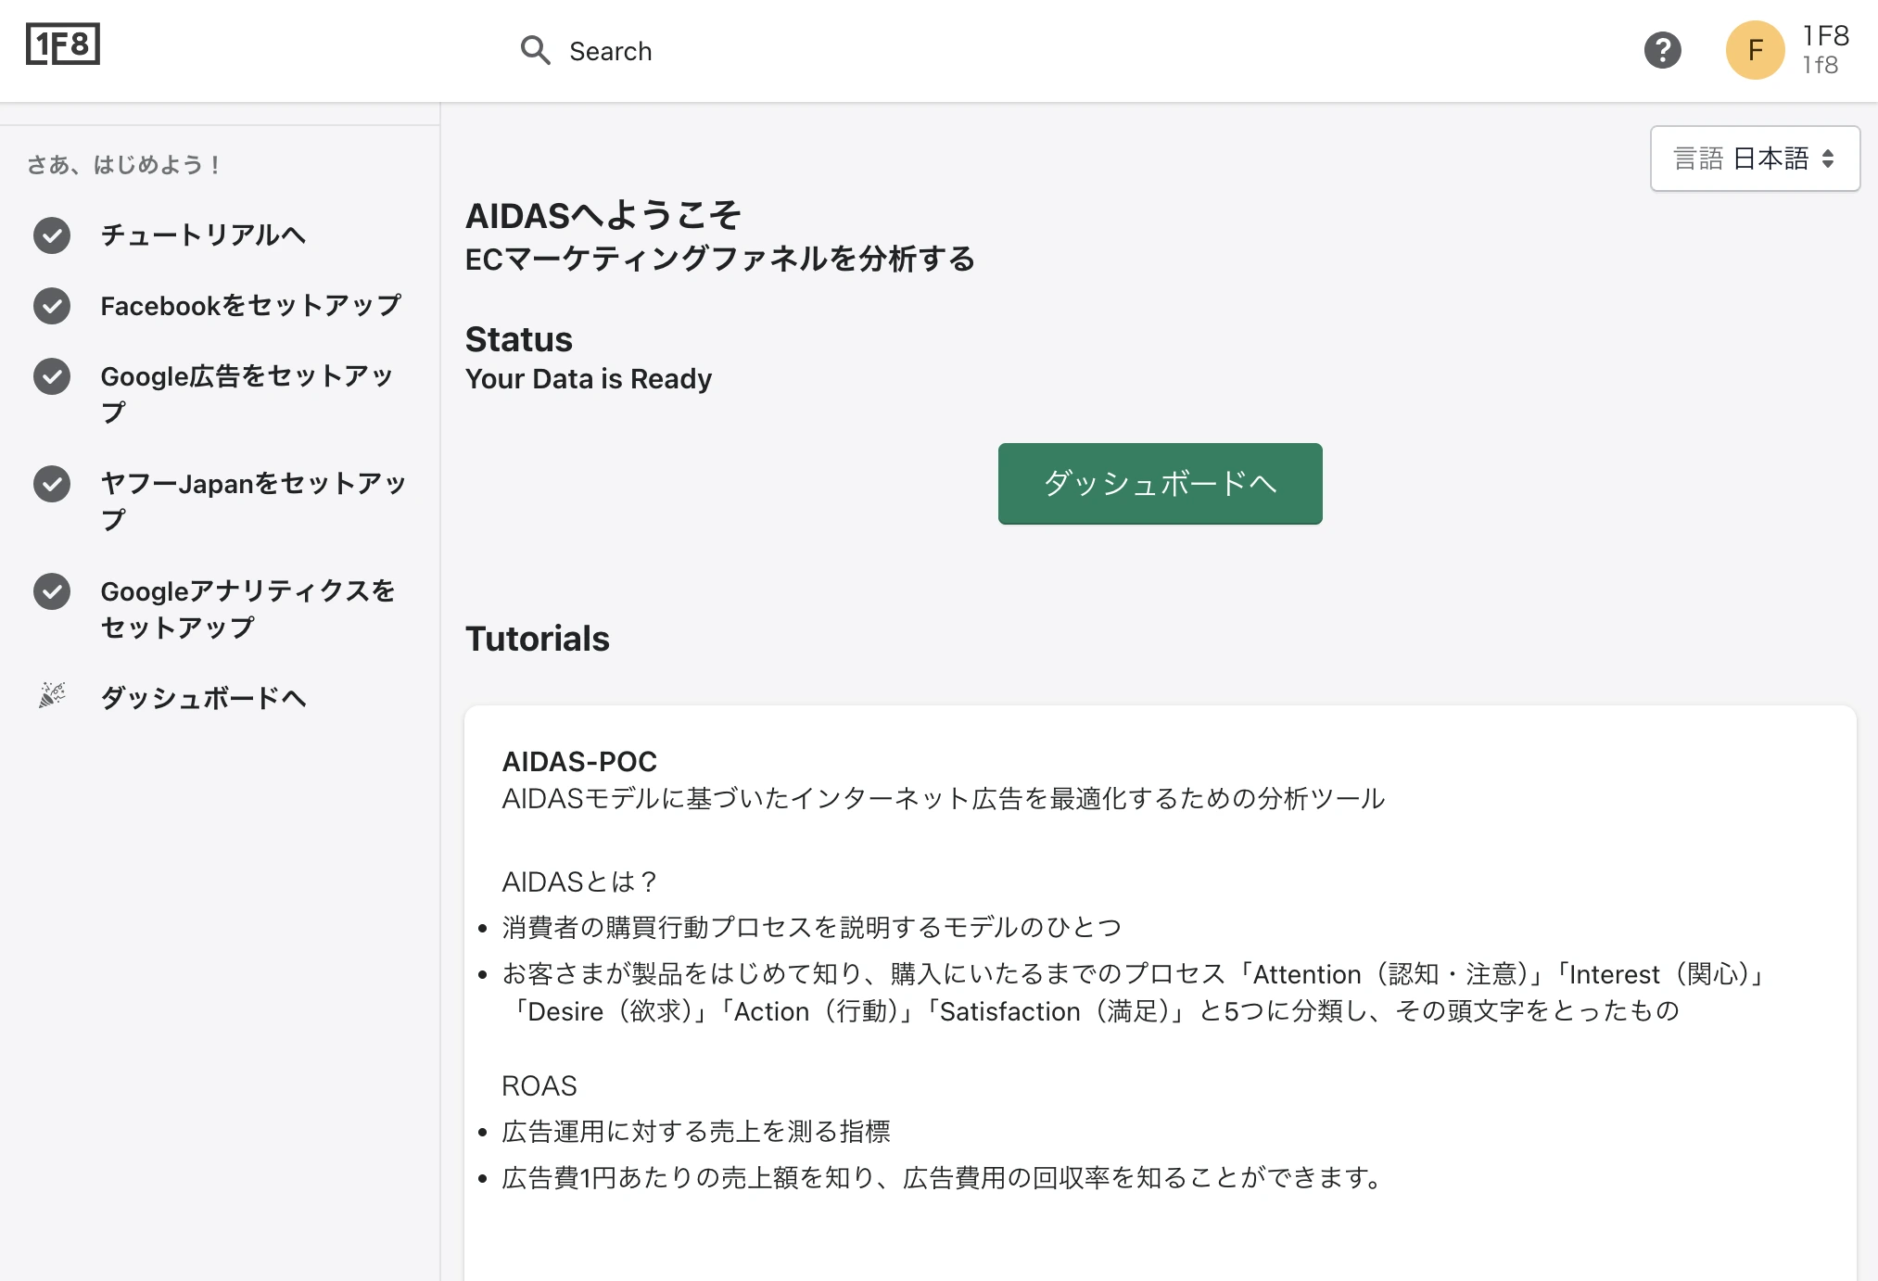
Task: Click the 1F8 logo icon
Action: tap(61, 43)
